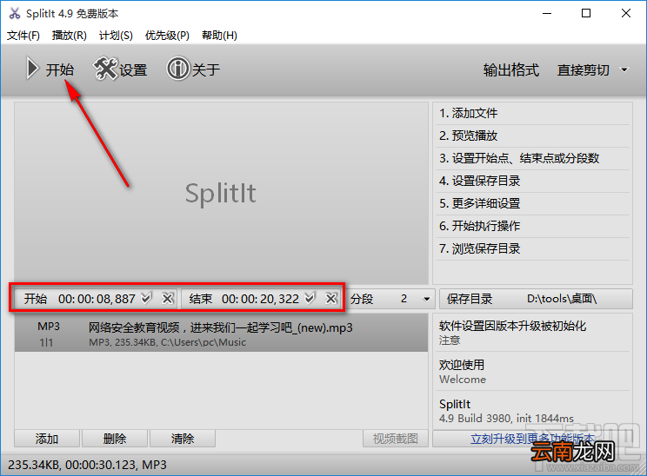The image size is (647, 476).
Task: Clear the start time with the X icon
Action: point(168,298)
